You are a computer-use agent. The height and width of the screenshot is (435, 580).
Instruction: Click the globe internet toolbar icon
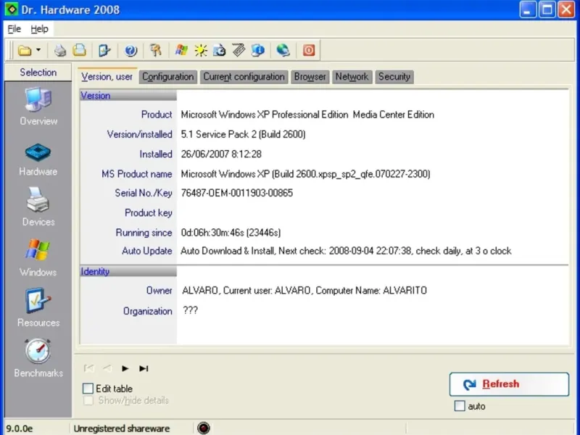pyautogui.click(x=283, y=50)
